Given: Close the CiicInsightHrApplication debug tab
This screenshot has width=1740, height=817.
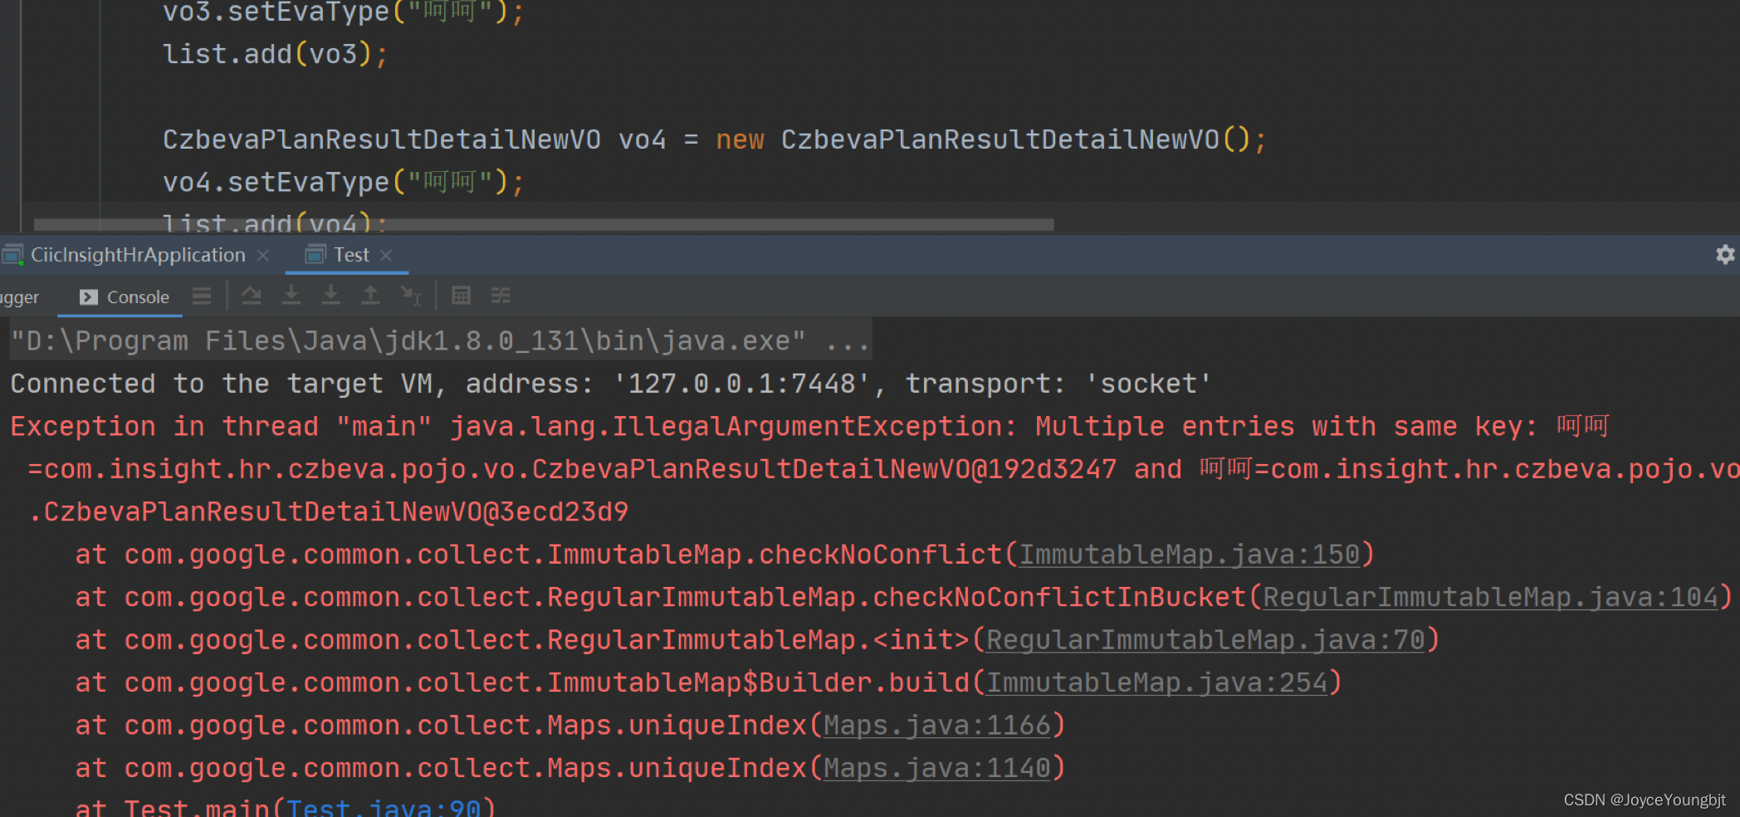Looking at the screenshot, I should 263,256.
